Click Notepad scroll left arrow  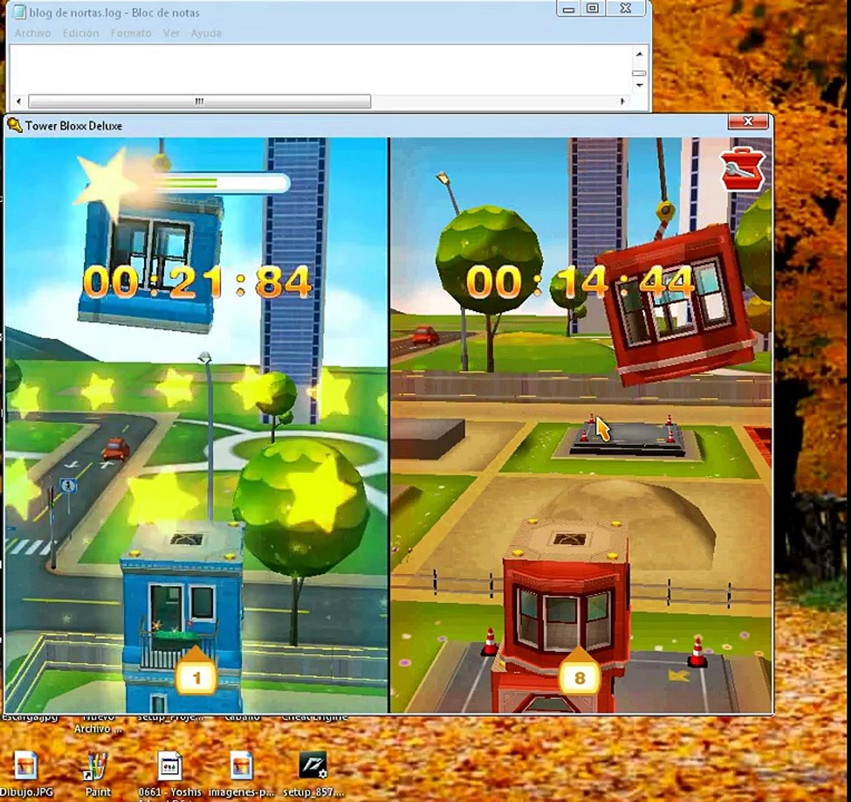(19, 102)
